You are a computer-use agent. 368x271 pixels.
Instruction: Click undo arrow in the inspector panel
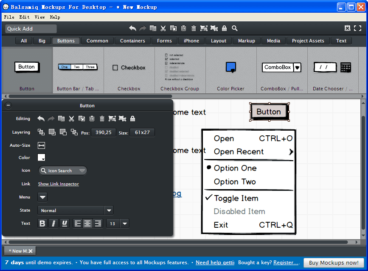41,119
